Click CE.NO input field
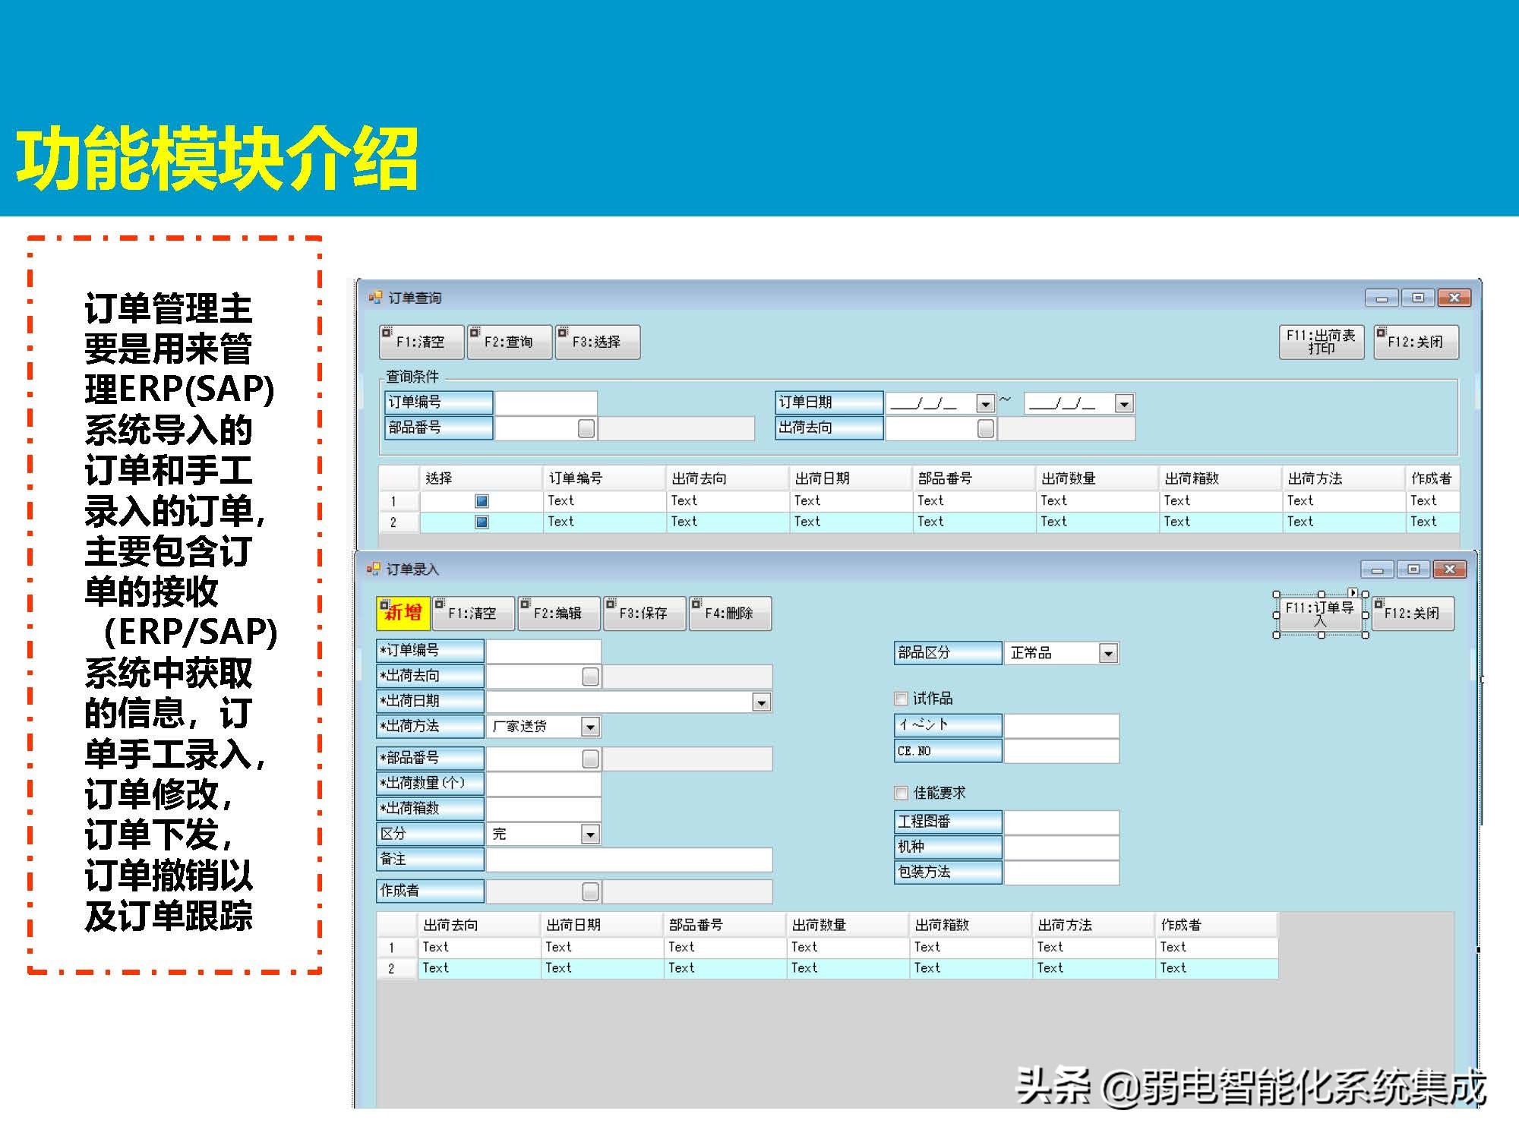Viewport: 1519px width, 1139px height. [1062, 751]
